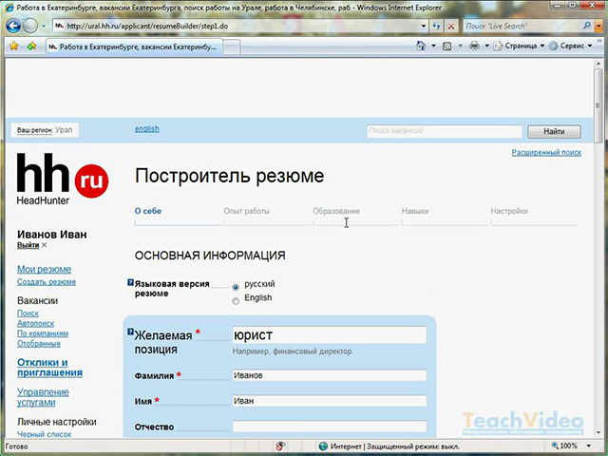Screen dimensions: 608x456
Task: Open the Сервис menu
Action: coord(571,46)
